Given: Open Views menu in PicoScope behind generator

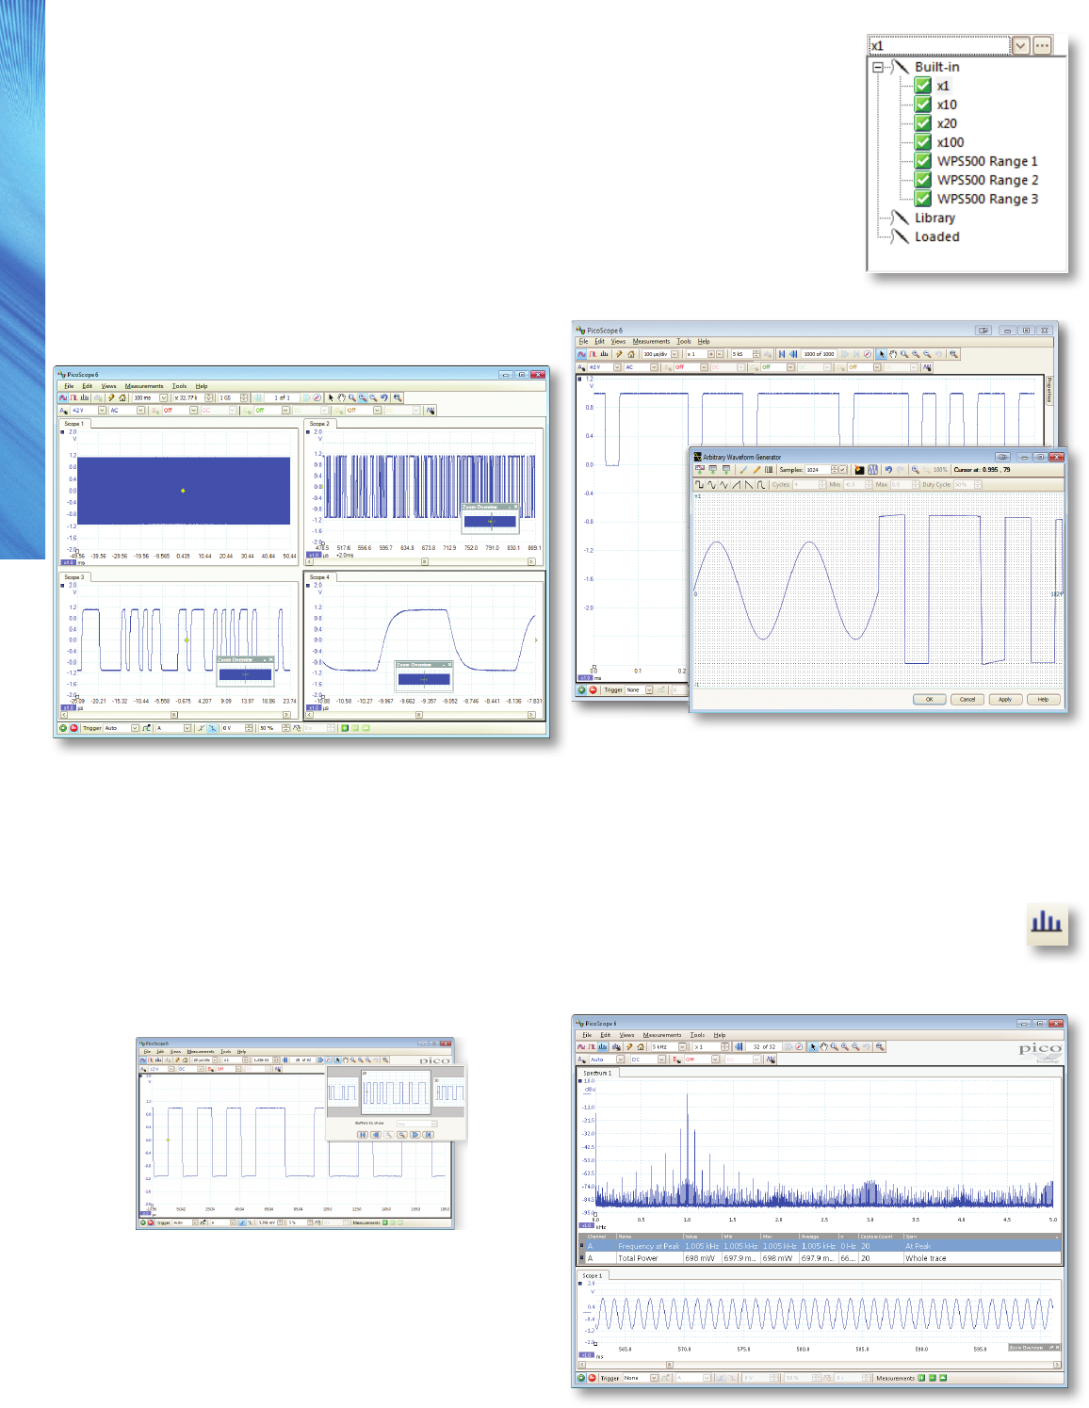Looking at the screenshot, I should pos(618,342).
